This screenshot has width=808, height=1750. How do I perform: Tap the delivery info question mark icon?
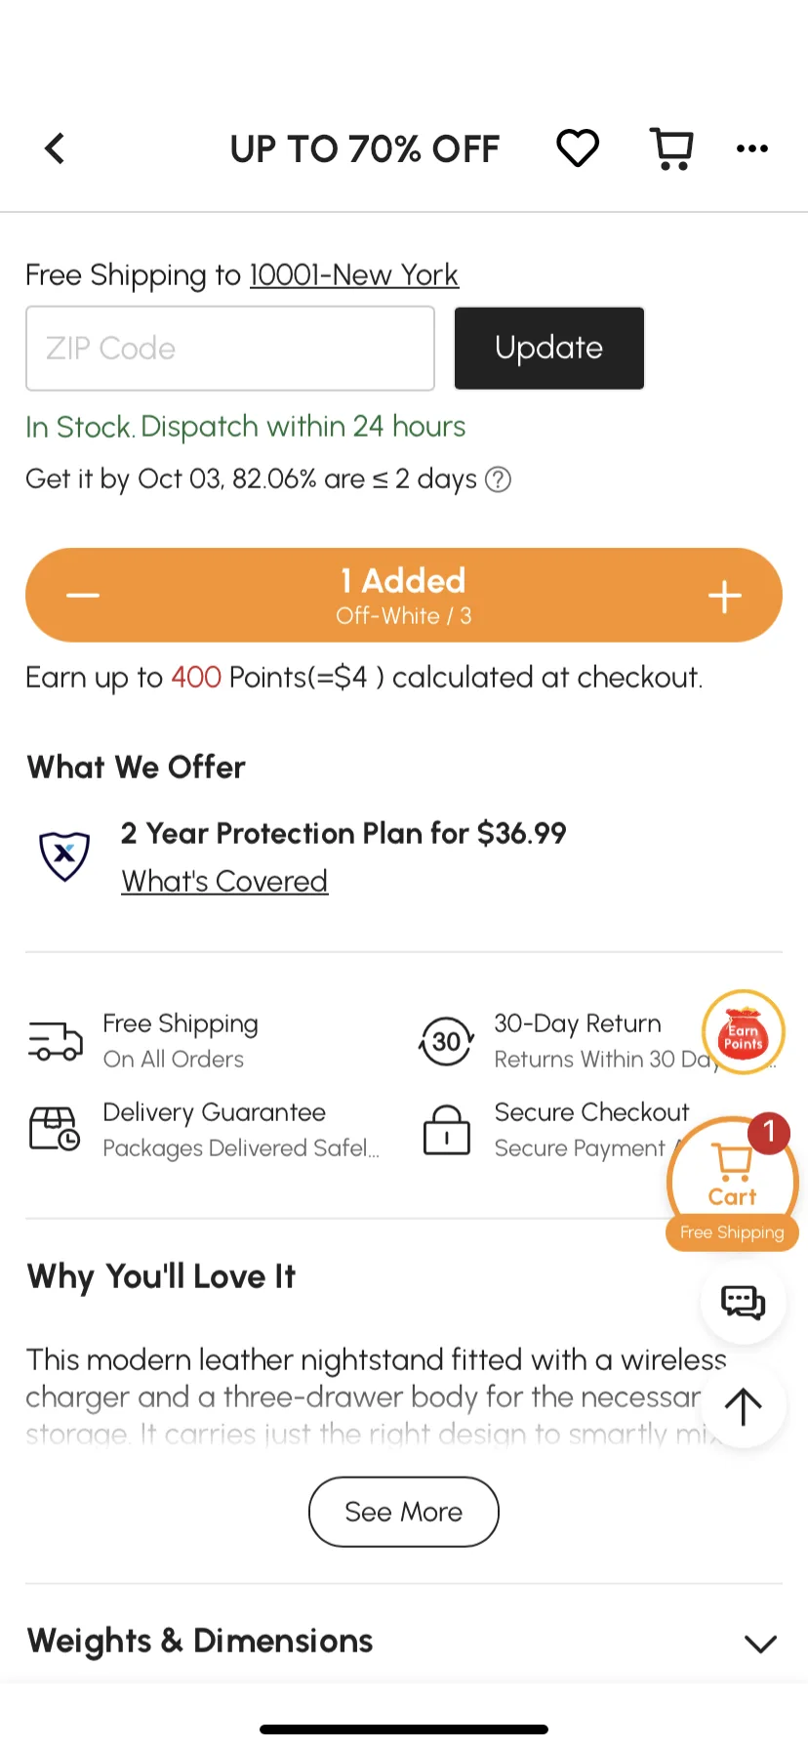pos(499,479)
